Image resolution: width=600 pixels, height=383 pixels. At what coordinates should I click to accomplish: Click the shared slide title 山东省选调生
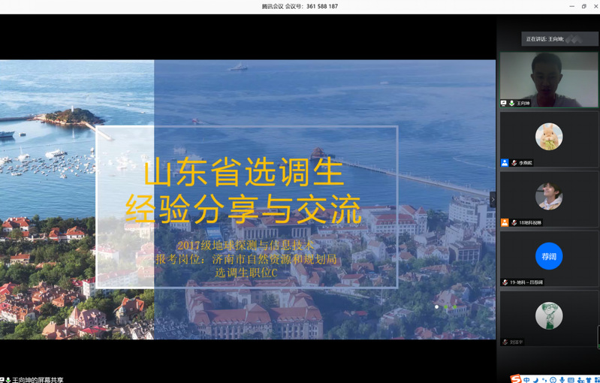[244, 173]
